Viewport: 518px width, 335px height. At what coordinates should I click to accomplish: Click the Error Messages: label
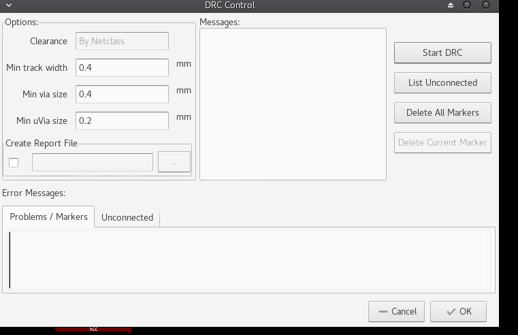[34, 193]
